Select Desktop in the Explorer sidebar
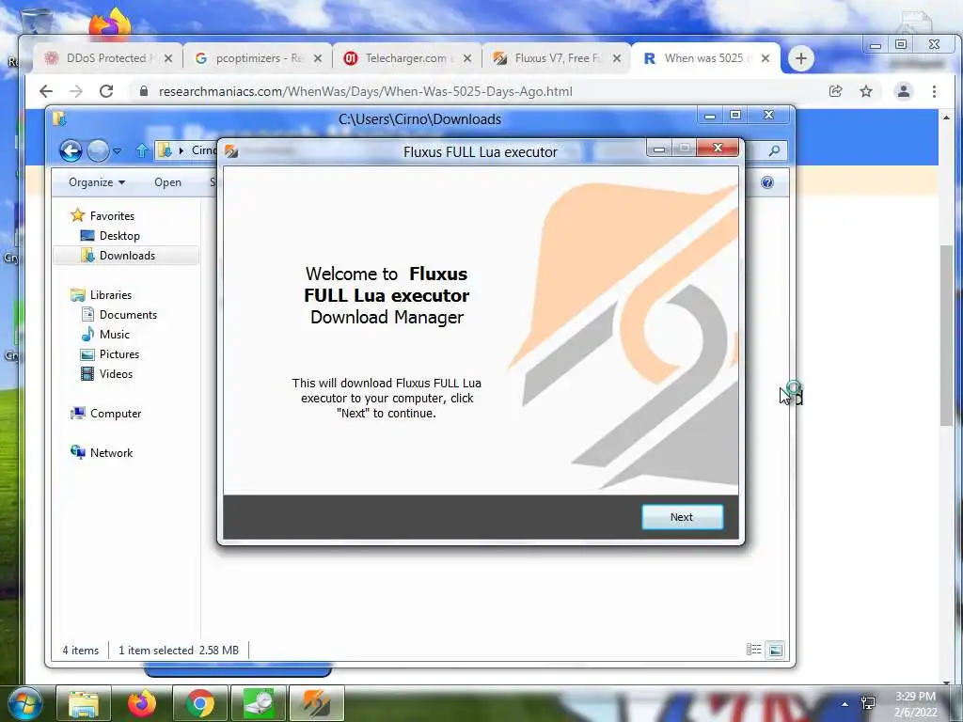963x722 pixels. pos(110,236)
